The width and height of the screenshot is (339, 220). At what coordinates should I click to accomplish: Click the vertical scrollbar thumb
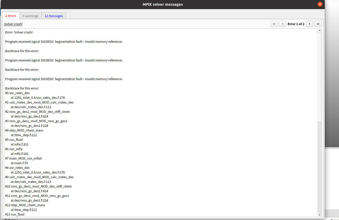click(x=320, y=77)
